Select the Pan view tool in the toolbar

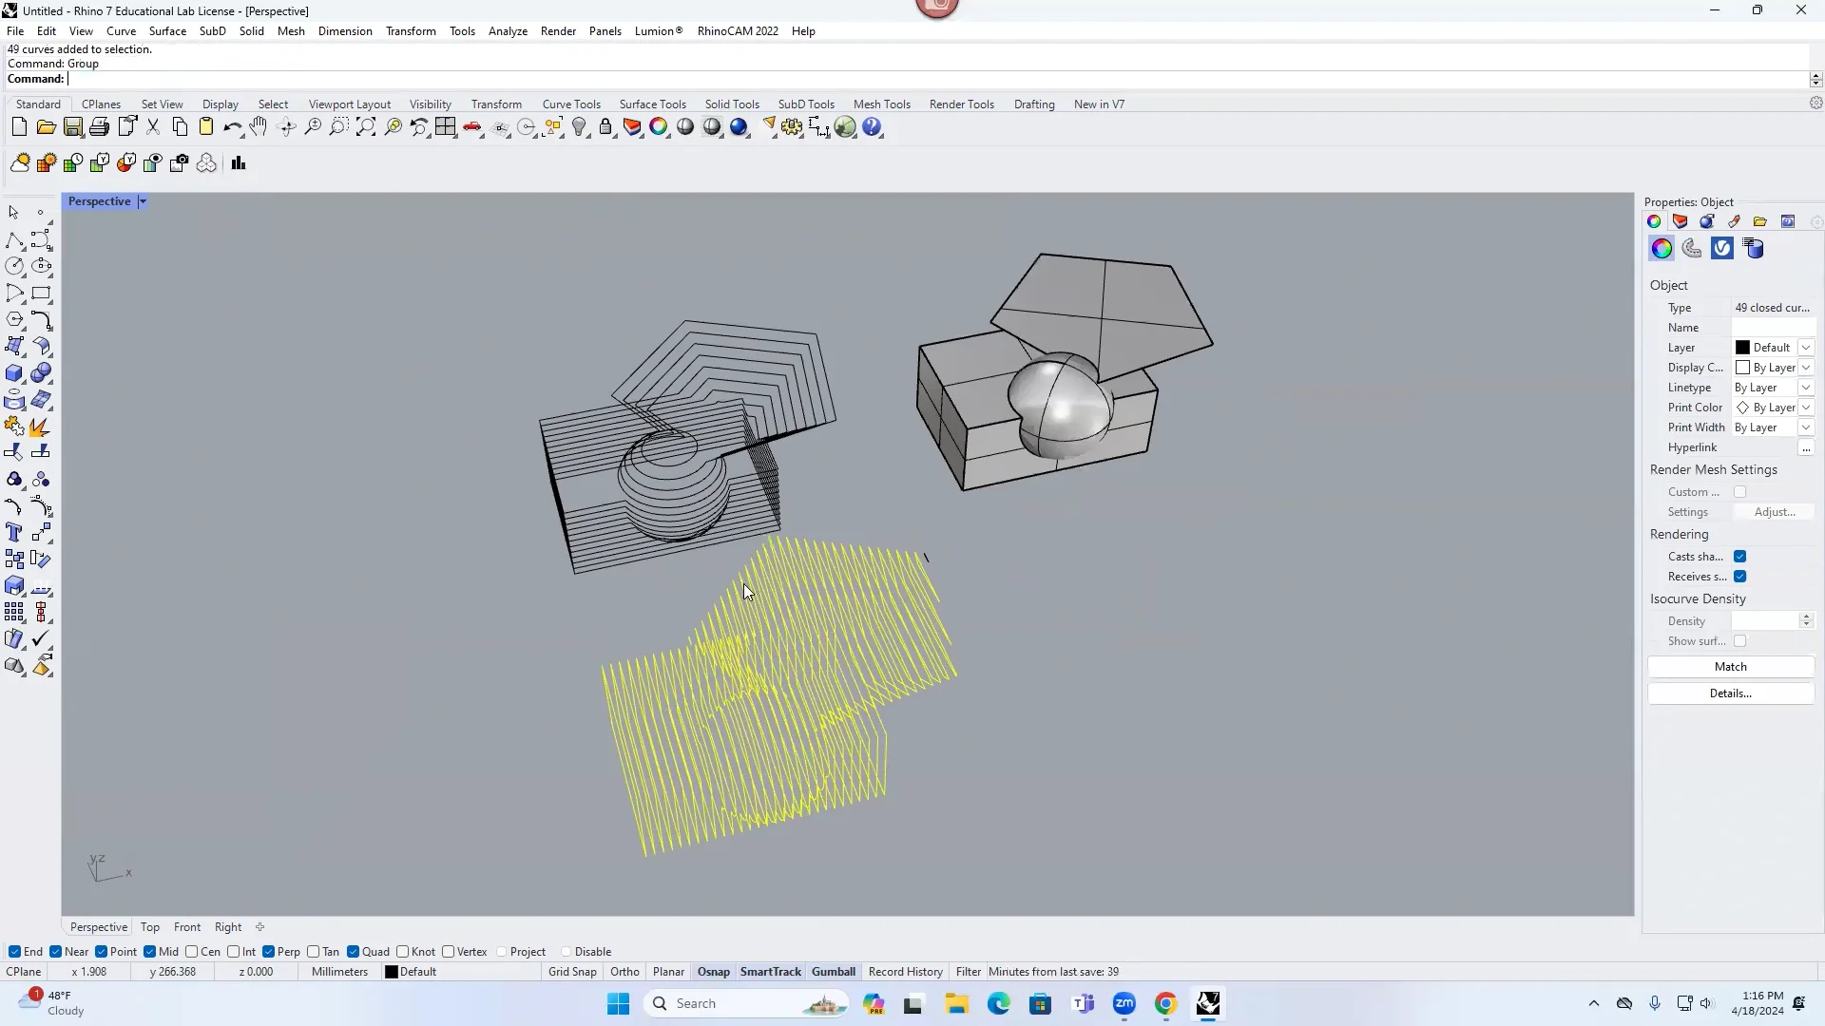coord(259,126)
